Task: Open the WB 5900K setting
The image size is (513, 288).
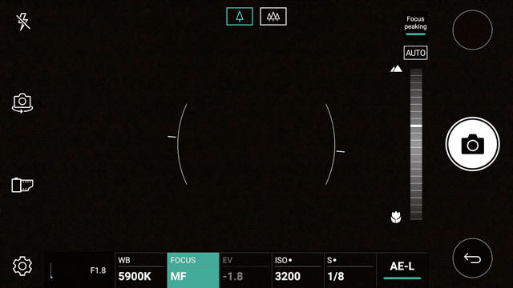Action: click(x=141, y=270)
